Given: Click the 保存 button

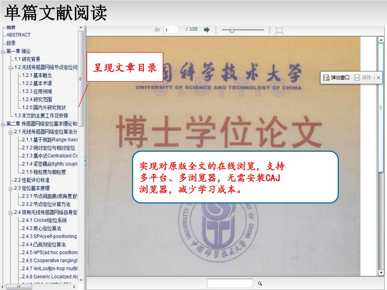Looking at the screenshot, I should [363, 78].
